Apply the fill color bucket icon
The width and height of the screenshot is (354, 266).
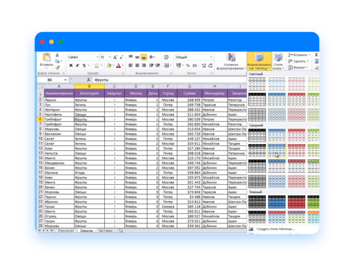click(x=109, y=66)
